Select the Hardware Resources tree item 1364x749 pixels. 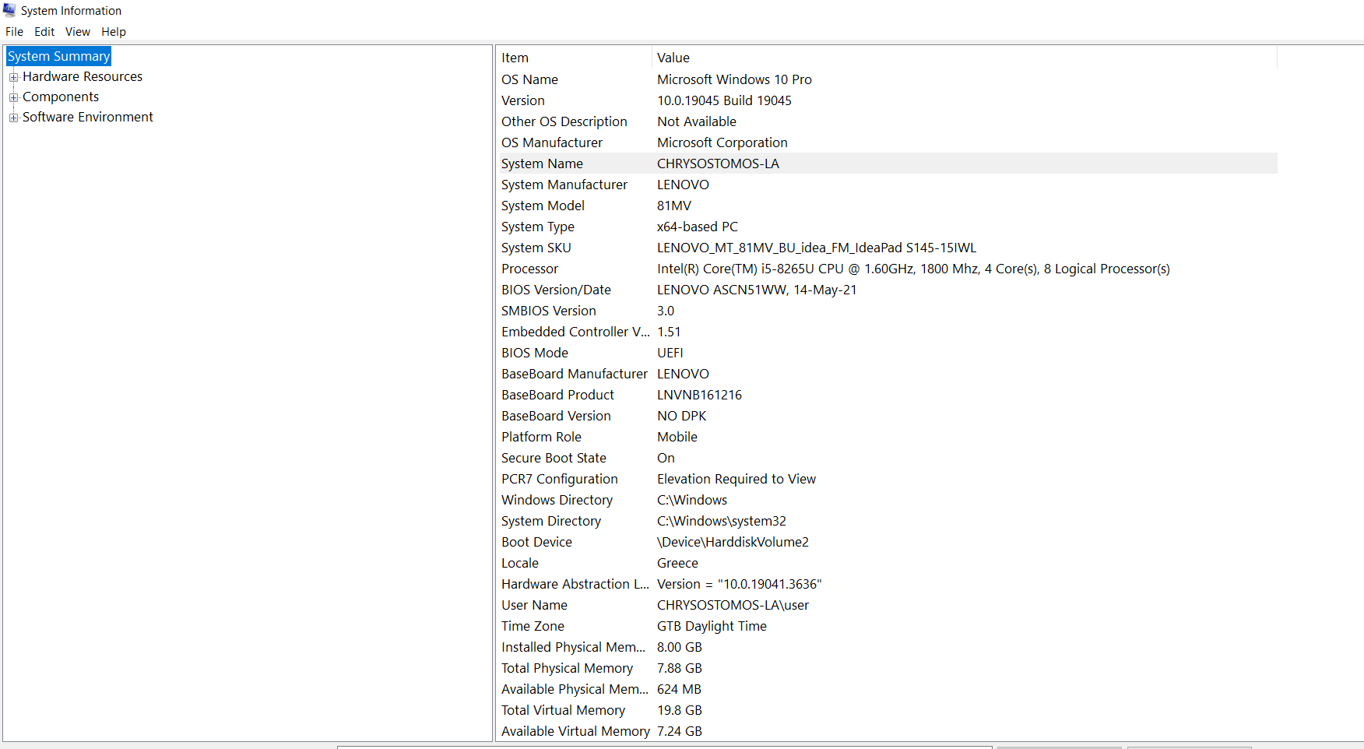pos(83,76)
